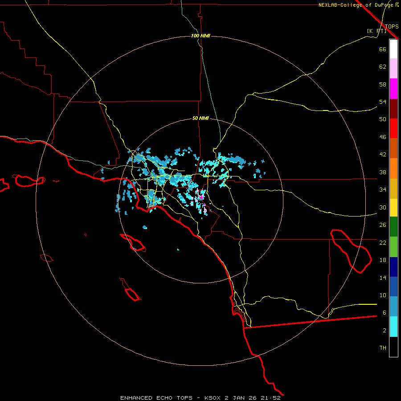This screenshot has height=401, width=401.
Task: Click the "22" legend value
Action: (x=383, y=242)
